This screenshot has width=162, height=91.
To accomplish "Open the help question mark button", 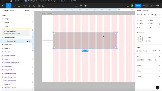I will pyautogui.click(x=157, y=88).
